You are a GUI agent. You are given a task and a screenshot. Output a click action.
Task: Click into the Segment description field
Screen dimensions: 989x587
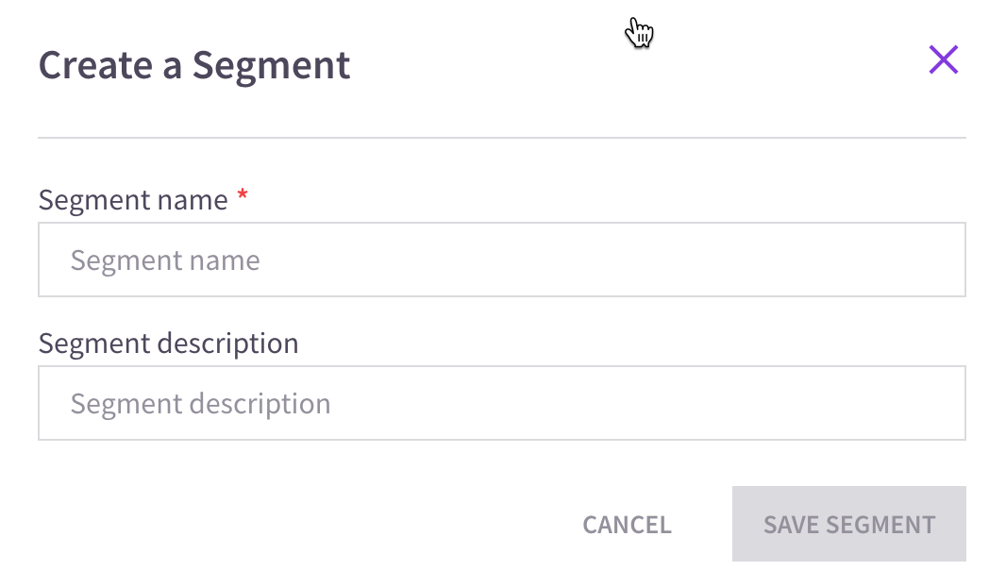click(x=501, y=403)
